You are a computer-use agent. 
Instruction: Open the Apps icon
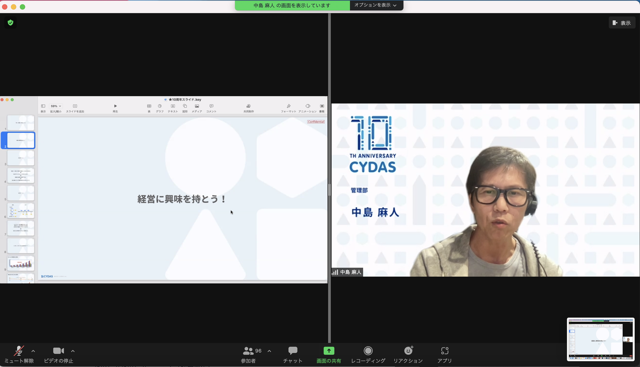click(x=444, y=351)
